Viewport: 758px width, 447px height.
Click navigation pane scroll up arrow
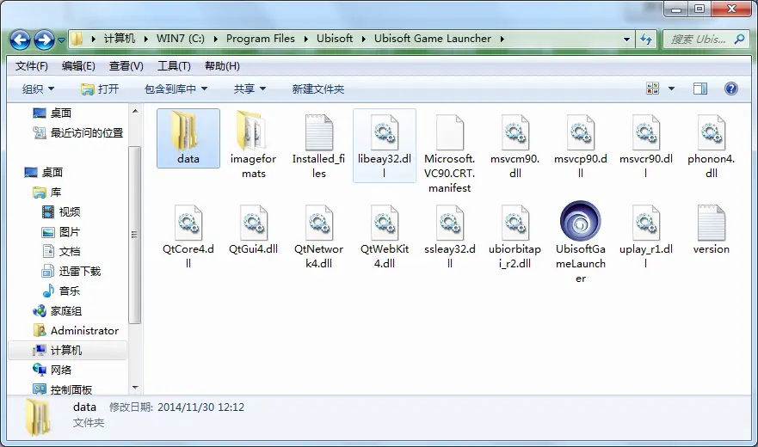[135, 111]
